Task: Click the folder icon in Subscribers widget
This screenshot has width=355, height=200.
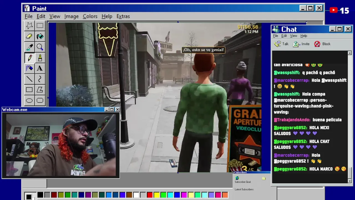Action: [x=264, y=178]
